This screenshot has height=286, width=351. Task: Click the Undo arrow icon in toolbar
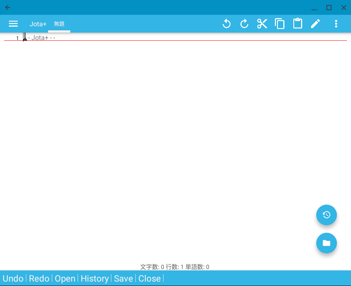tap(226, 24)
